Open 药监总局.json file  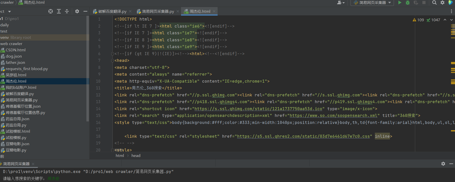[x=17, y=119]
